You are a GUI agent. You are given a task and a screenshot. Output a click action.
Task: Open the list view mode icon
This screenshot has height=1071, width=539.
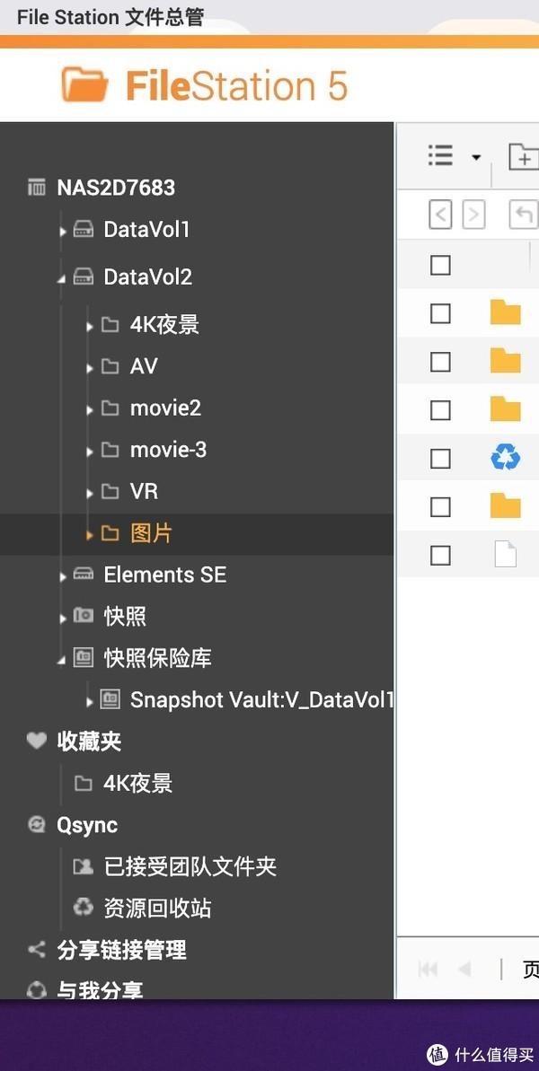[x=440, y=155]
